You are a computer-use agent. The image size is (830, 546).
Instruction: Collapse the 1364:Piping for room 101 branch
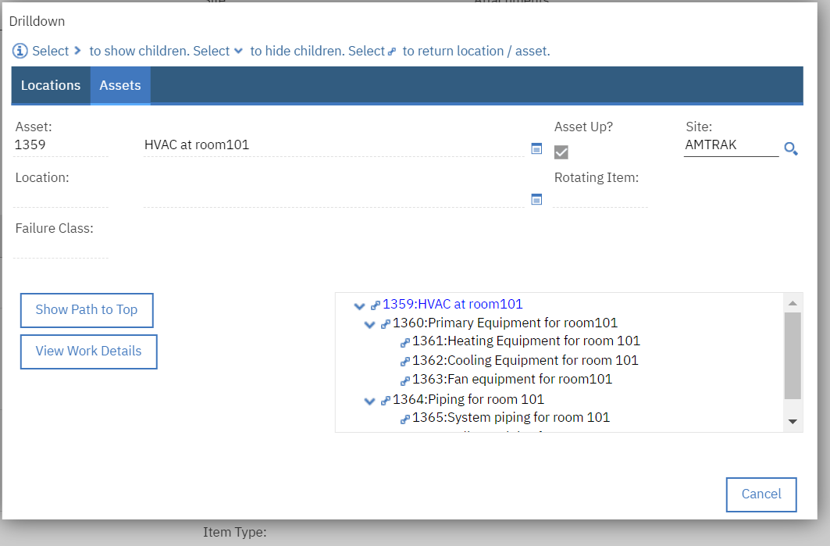(x=369, y=401)
